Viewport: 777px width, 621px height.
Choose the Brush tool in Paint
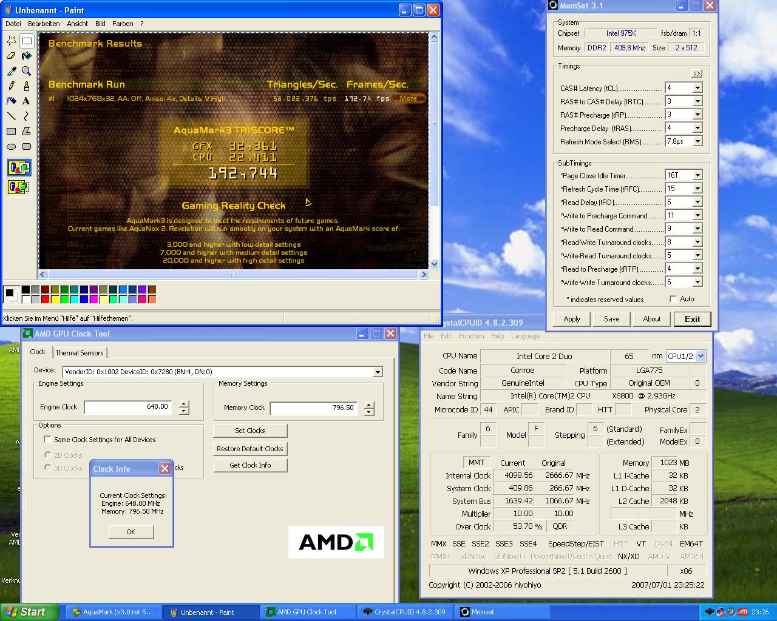(27, 86)
